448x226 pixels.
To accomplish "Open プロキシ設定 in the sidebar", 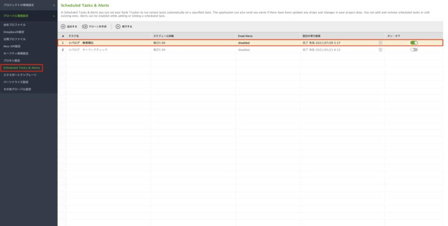I will (x=12, y=60).
